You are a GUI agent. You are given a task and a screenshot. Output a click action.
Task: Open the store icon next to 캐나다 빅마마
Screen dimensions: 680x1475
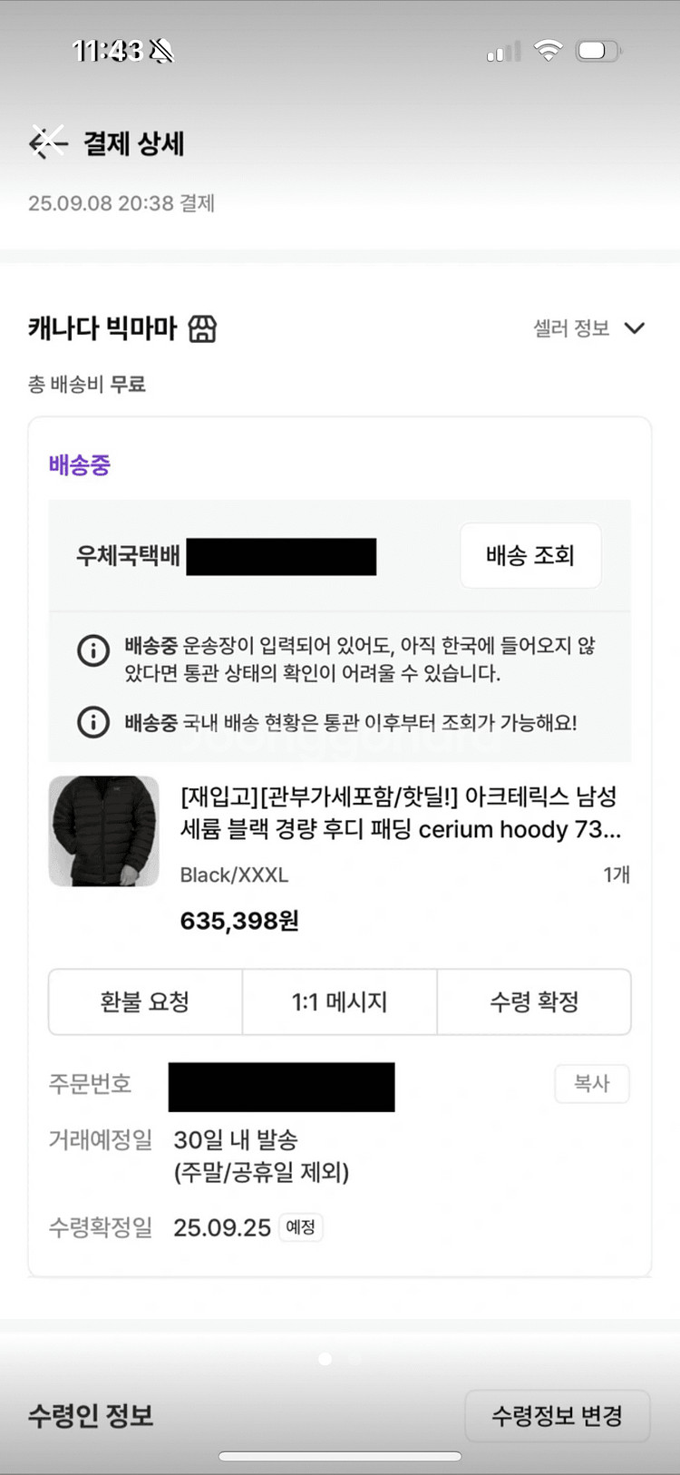(x=202, y=328)
